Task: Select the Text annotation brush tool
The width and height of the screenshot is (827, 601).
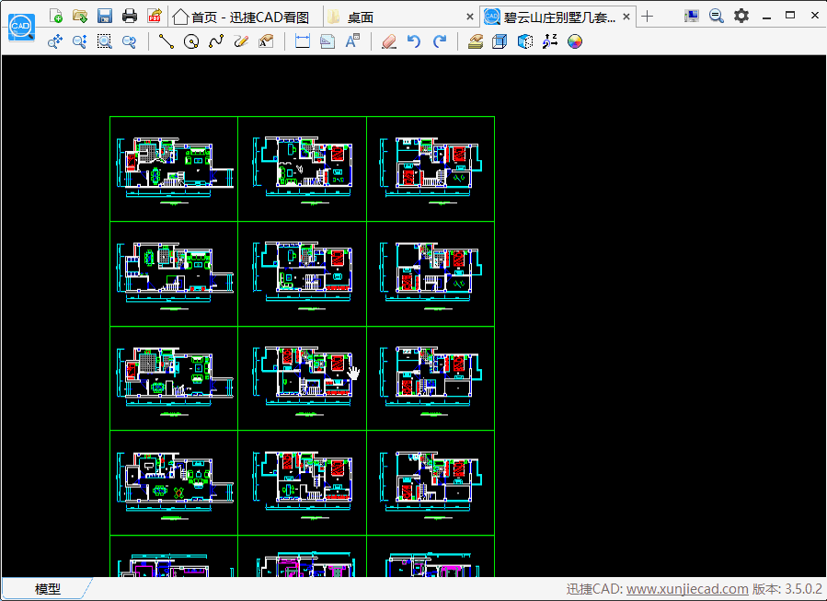Action: [x=267, y=41]
